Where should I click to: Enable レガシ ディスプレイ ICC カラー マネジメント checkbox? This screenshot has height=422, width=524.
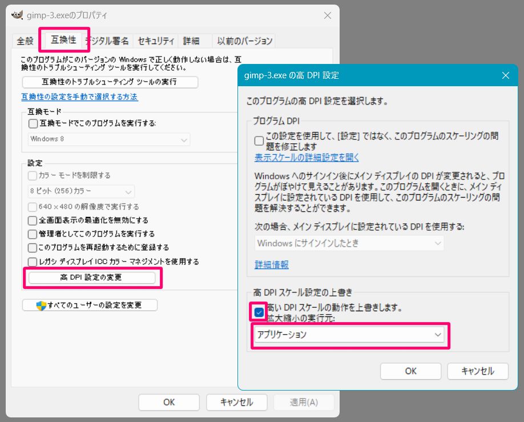33,262
